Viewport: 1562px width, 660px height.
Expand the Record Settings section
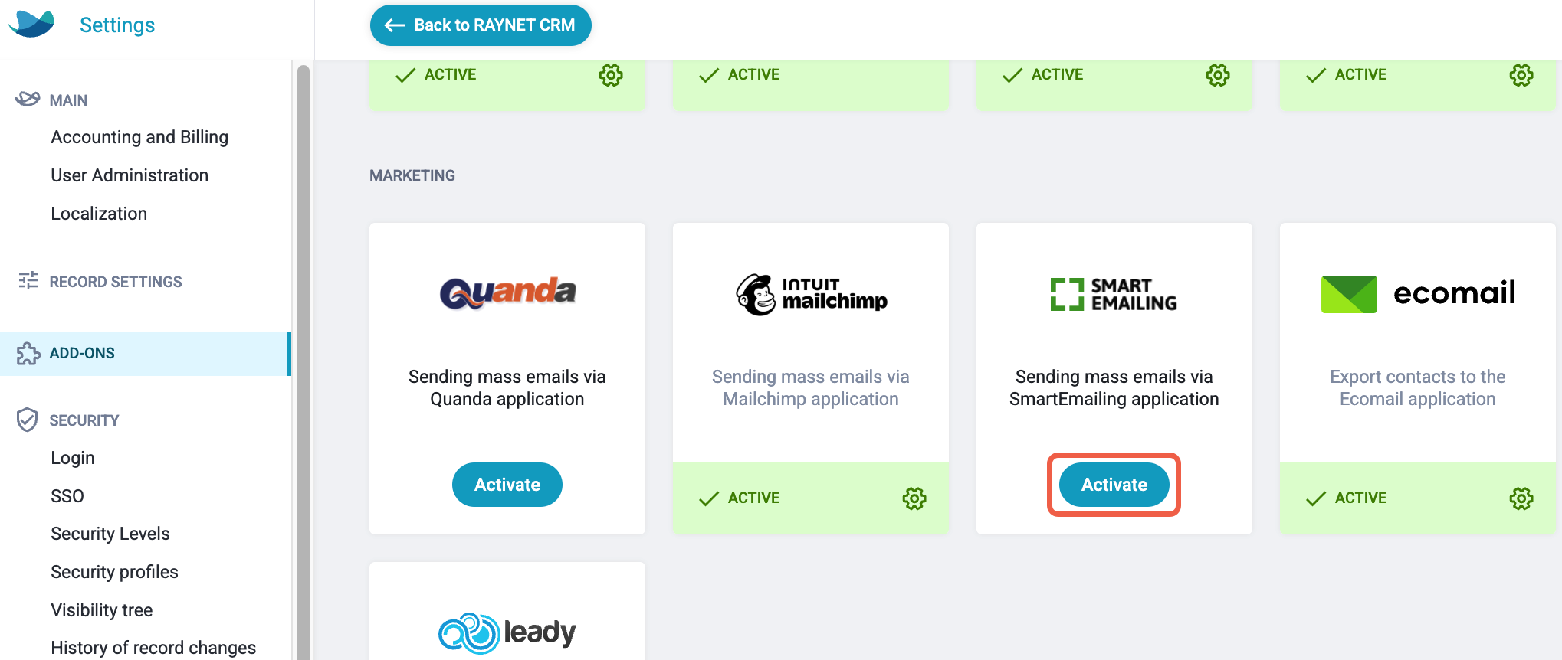coord(116,282)
